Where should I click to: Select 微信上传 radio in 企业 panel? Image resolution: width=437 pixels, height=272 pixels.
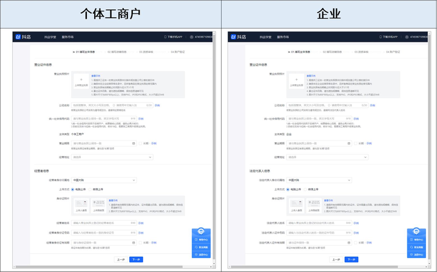pos(305,190)
